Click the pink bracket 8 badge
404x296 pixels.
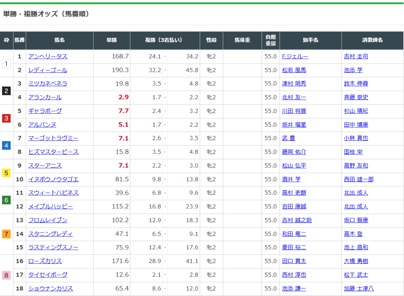[x=6, y=275]
